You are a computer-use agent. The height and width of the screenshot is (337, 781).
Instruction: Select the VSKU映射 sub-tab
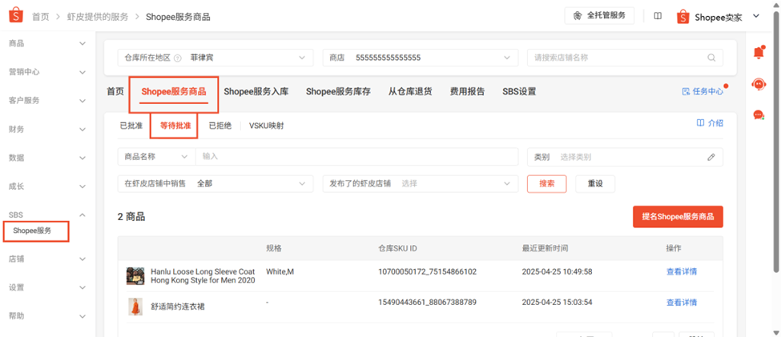point(267,126)
